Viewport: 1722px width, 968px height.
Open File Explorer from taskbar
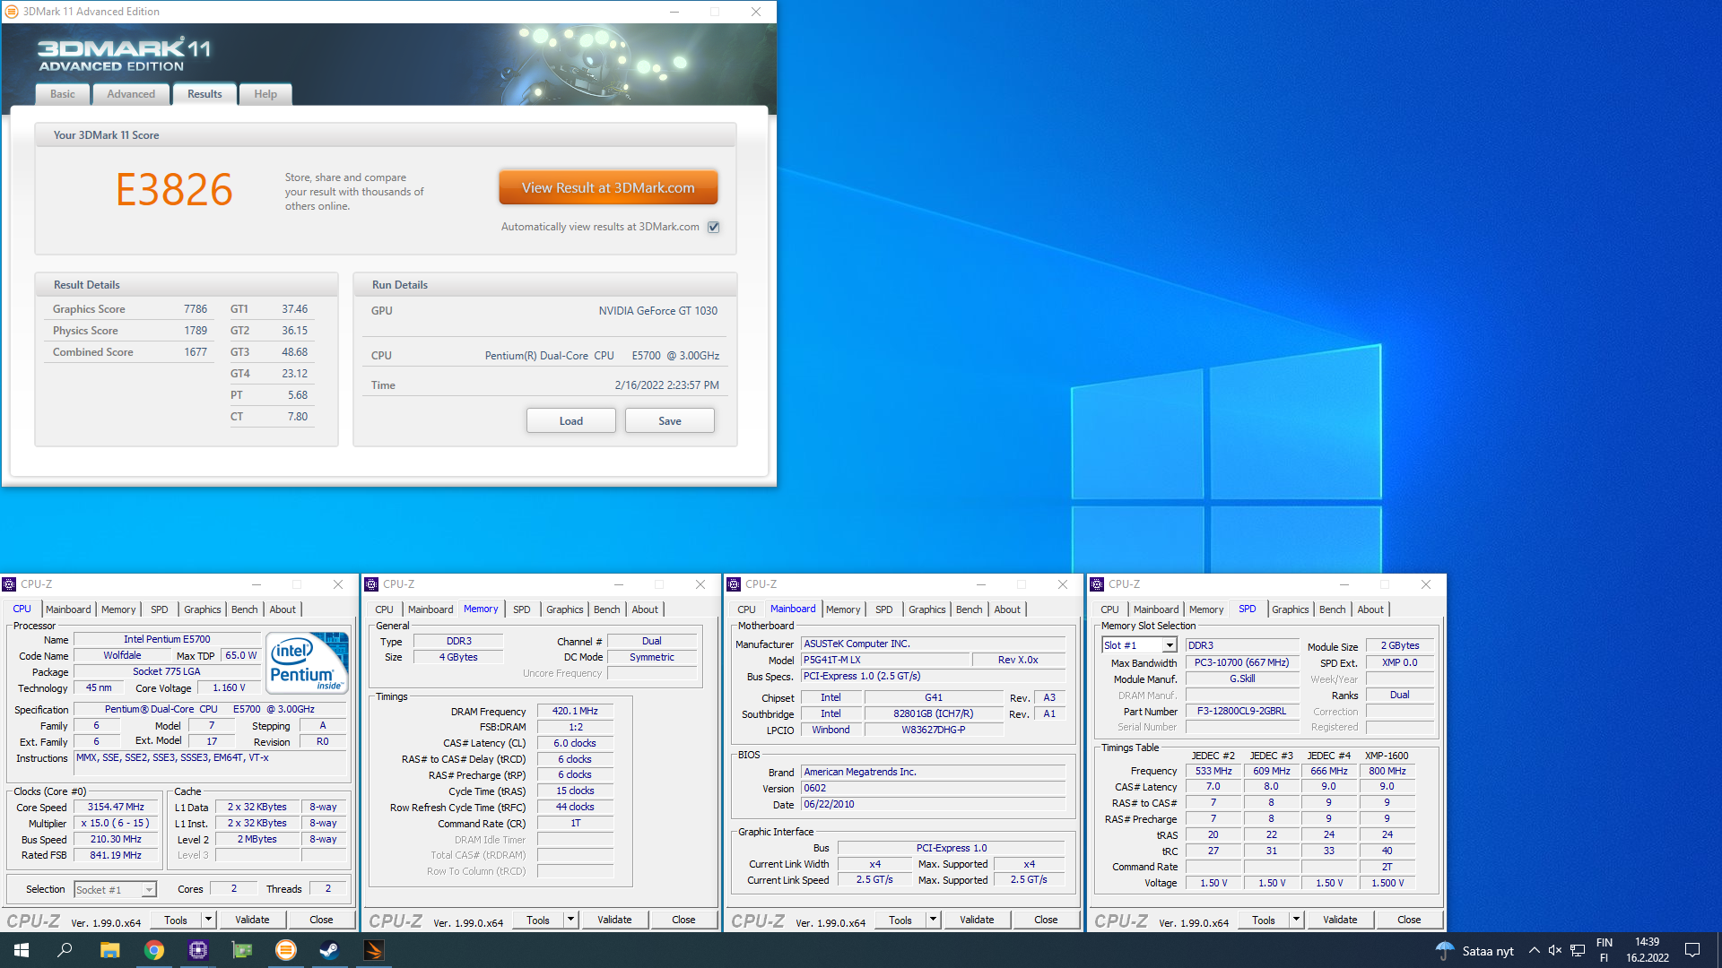pyautogui.click(x=109, y=950)
